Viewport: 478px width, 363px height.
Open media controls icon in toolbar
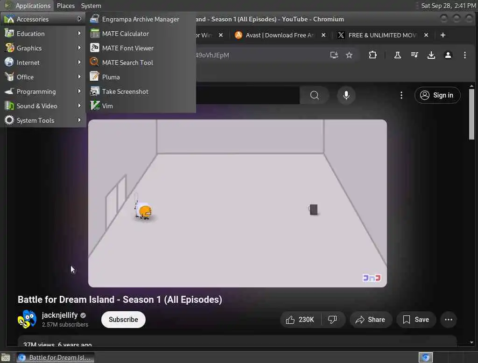click(415, 55)
